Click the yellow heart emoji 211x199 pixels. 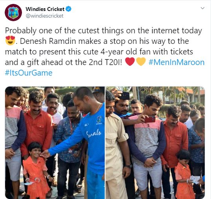141,62
